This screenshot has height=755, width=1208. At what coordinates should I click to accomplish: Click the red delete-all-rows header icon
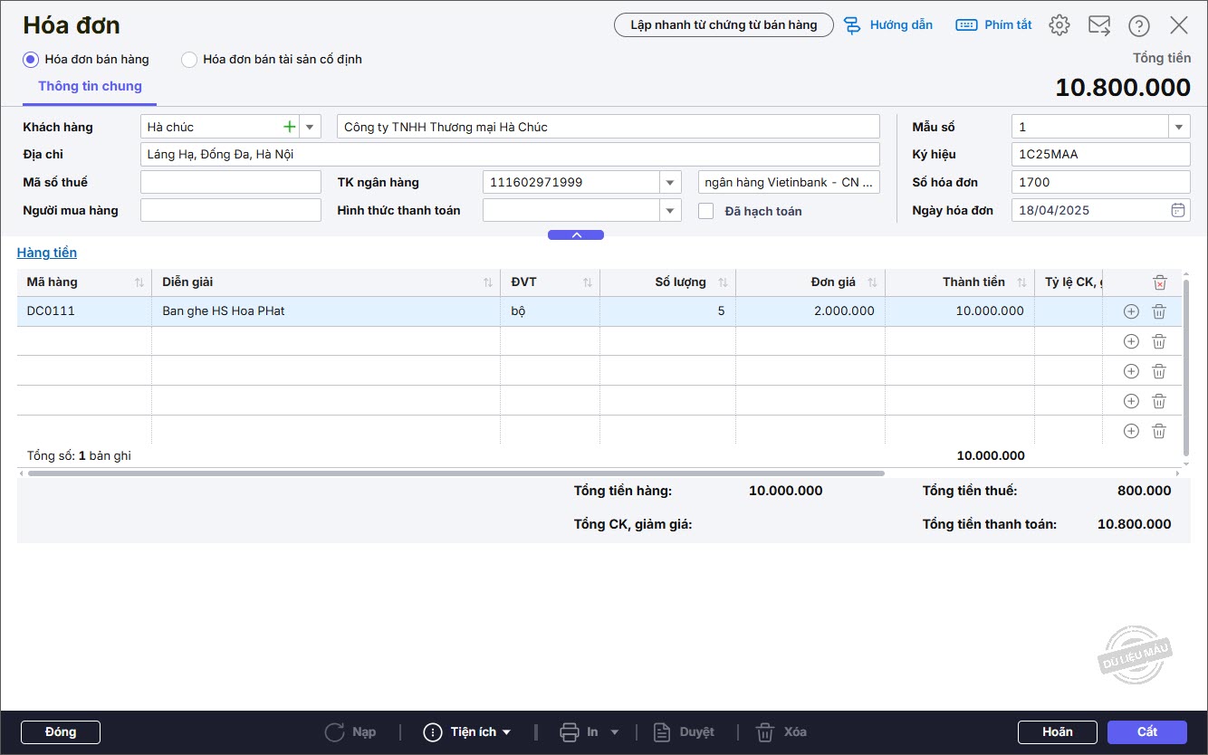(x=1159, y=282)
